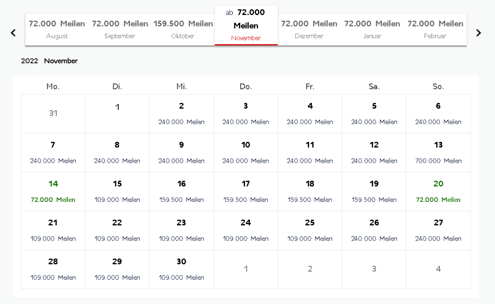The image size is (495, 304).
Task: Click the greyed-out 31 October cell
Action: [x=53, y=114]
